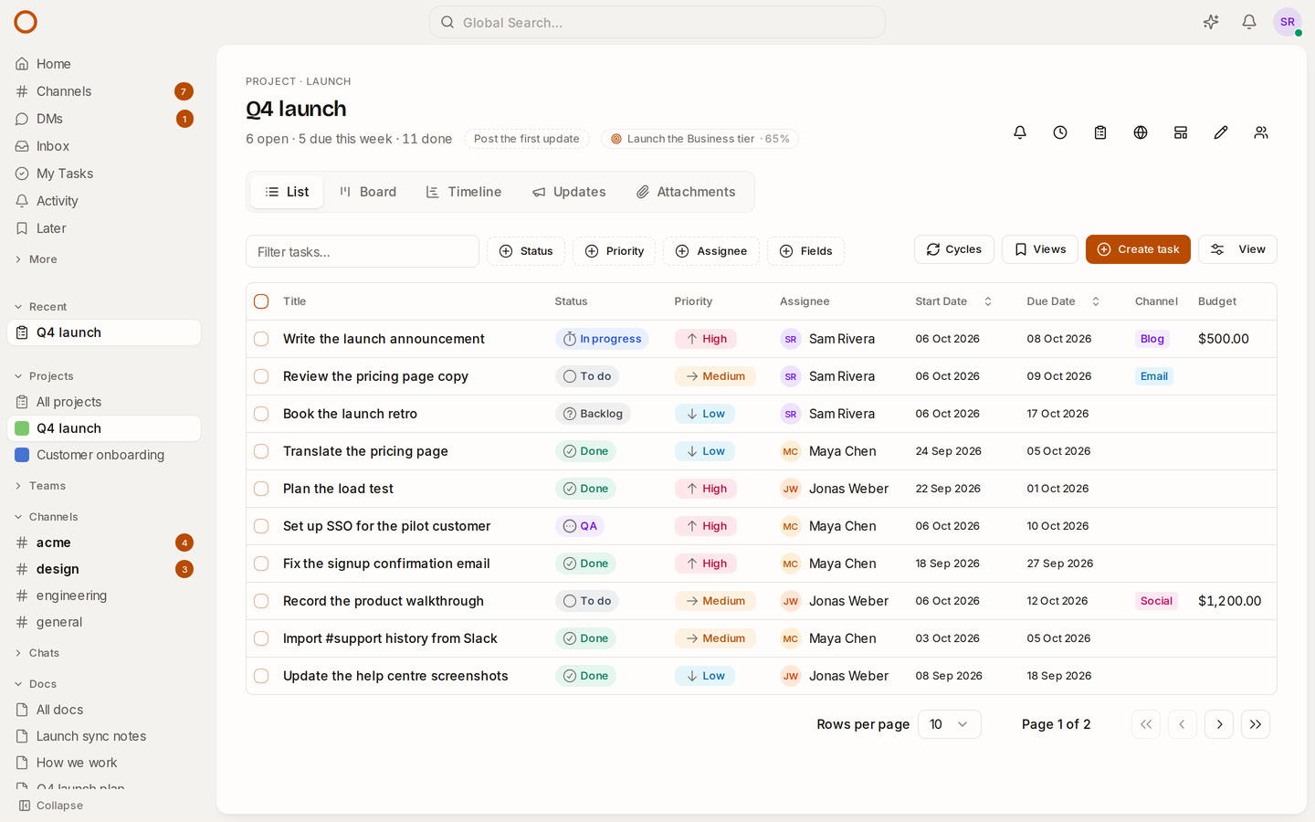Open Later in the sidebar

[x=104, y=228]
